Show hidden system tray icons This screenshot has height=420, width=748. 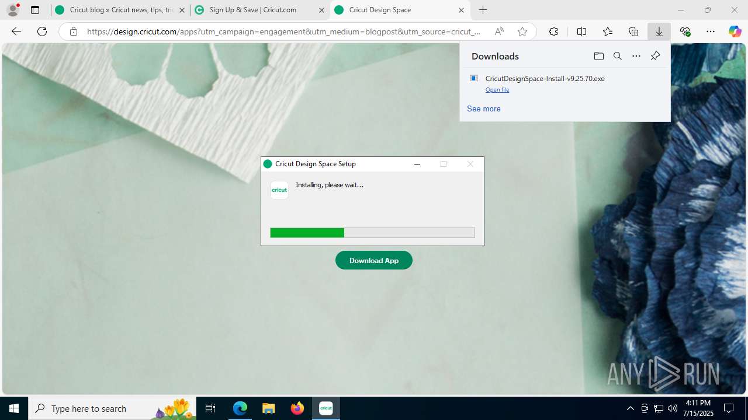click(x=631, y=408)
